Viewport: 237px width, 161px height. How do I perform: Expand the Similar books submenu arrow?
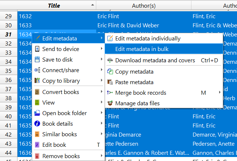click(101, 134)
